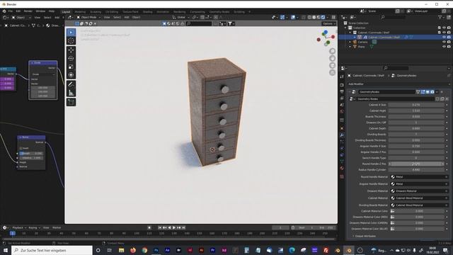Open the Modifier properties wrench tab
Screen dimensions: 453x255
(x=342, y=135)
